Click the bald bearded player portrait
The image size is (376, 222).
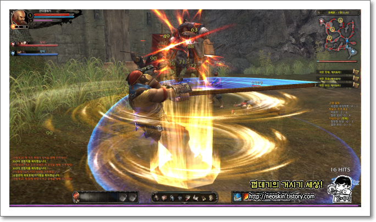[x=19, y=18]
